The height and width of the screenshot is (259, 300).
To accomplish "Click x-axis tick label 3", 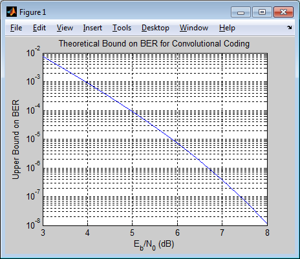I will [43, 233].
